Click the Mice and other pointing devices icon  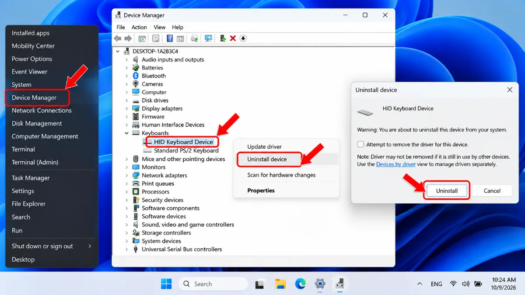136,159
